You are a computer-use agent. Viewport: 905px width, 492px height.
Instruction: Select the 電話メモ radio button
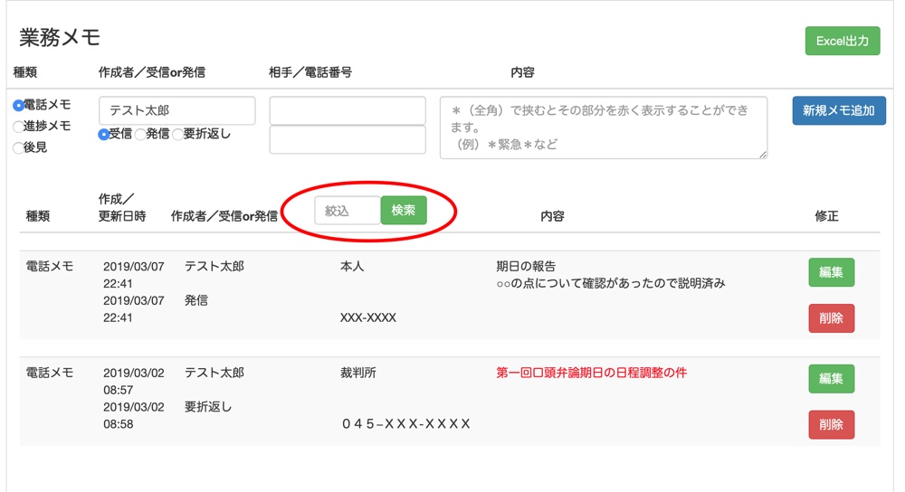point(19,106)
